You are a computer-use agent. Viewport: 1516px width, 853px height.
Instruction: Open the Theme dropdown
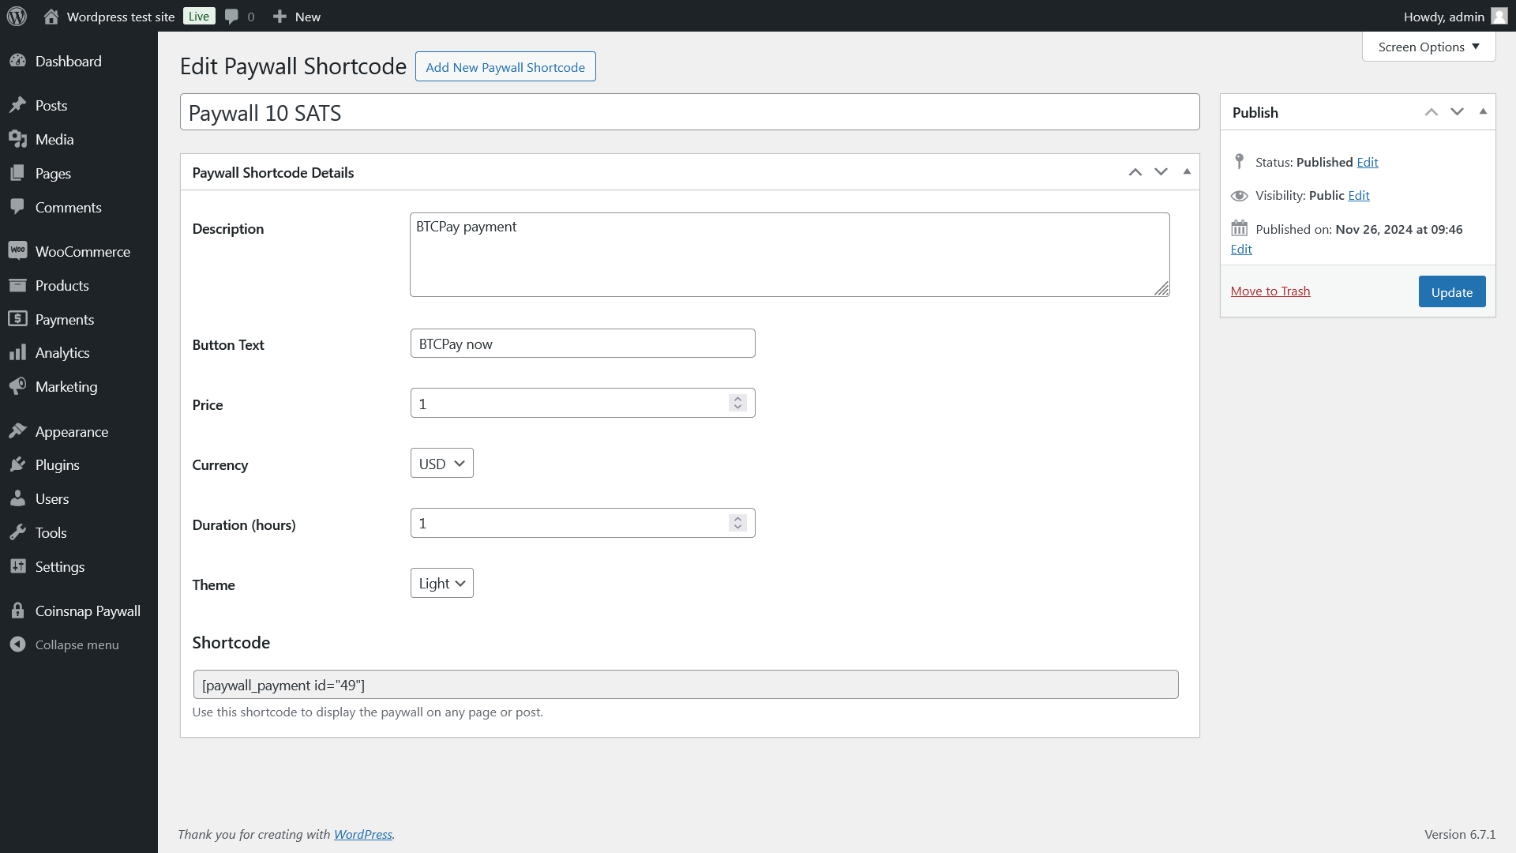tap(441, 583)
